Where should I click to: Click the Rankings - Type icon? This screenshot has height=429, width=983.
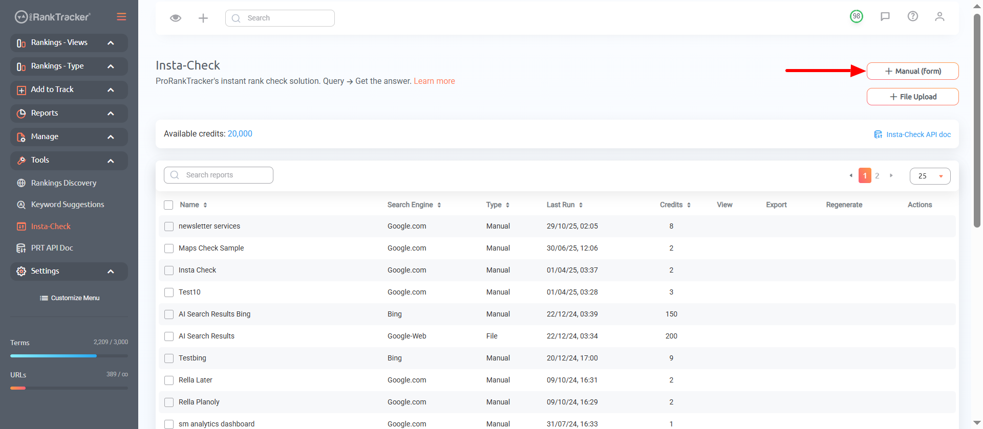click(x=21, y=66)
